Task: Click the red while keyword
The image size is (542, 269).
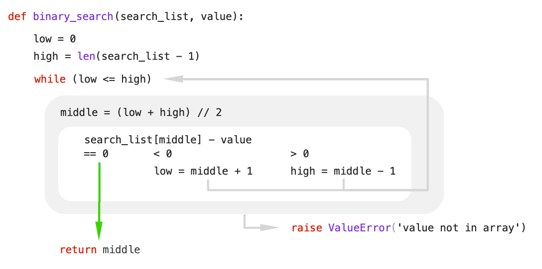Action: tap(50, 80)
